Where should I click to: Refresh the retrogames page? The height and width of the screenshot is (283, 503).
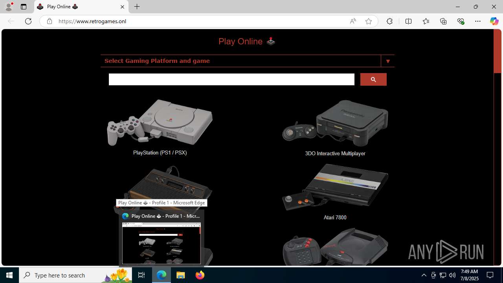(28, 21)
